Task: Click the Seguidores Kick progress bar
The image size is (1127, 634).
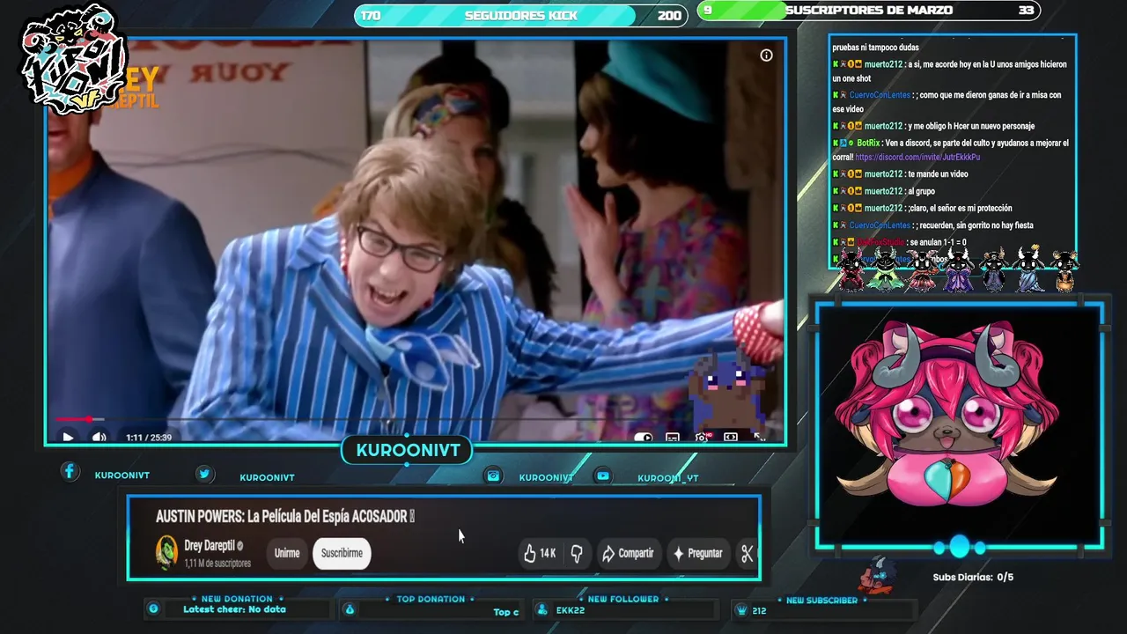Action: click(520, 15)
